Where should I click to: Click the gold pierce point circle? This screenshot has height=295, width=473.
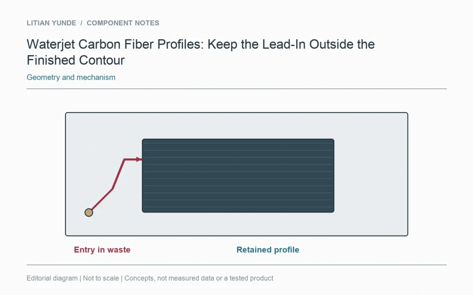[x=89, y=212]
